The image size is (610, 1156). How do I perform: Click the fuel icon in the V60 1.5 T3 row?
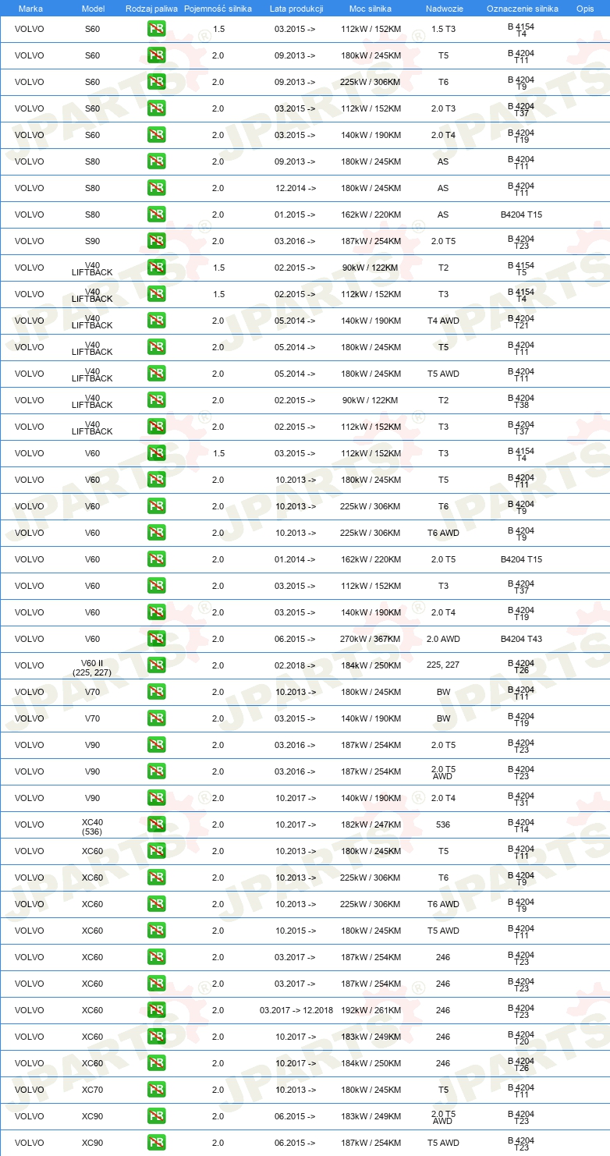(156, 454)
